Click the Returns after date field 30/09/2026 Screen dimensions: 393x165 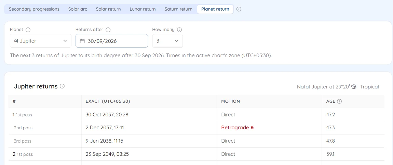112,41
